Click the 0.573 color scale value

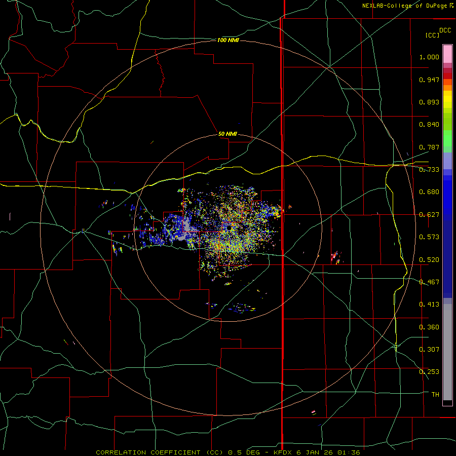point(429,237)
